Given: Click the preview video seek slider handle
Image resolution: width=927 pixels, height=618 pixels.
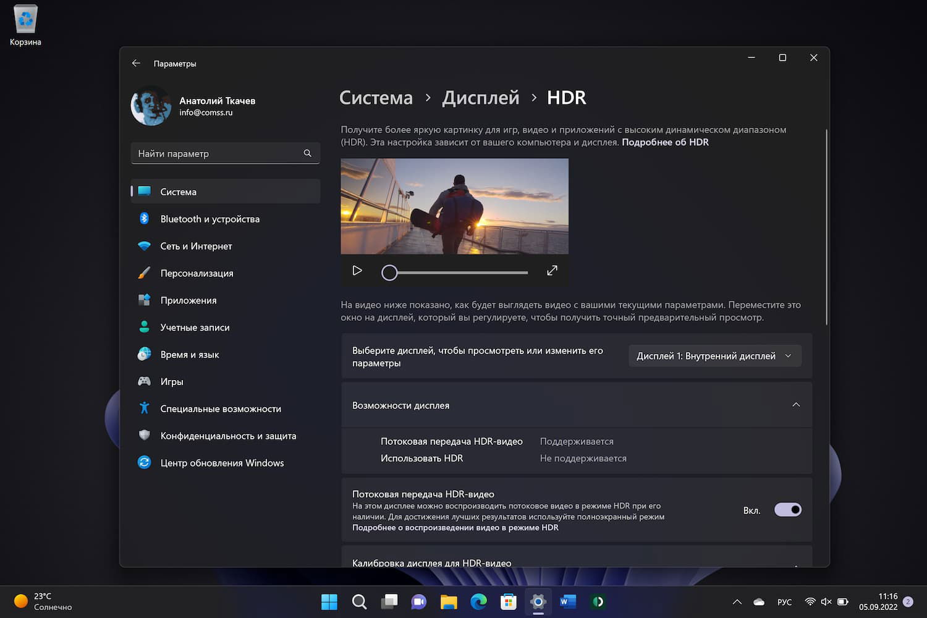Looking at the screenshot, I should click(x=389, y=273).
